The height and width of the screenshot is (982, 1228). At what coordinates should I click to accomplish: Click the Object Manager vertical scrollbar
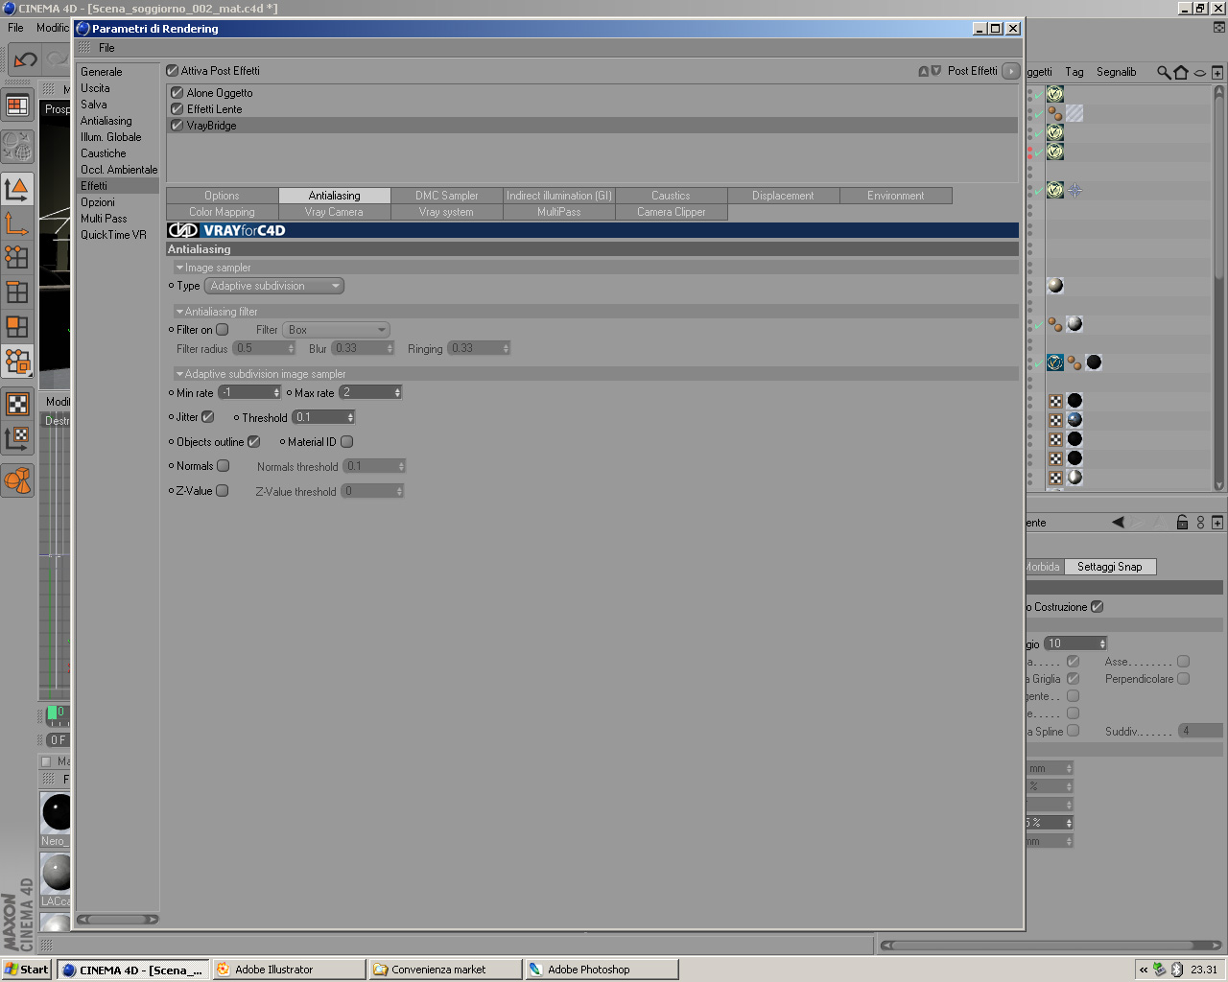(x=1218, y=288)
